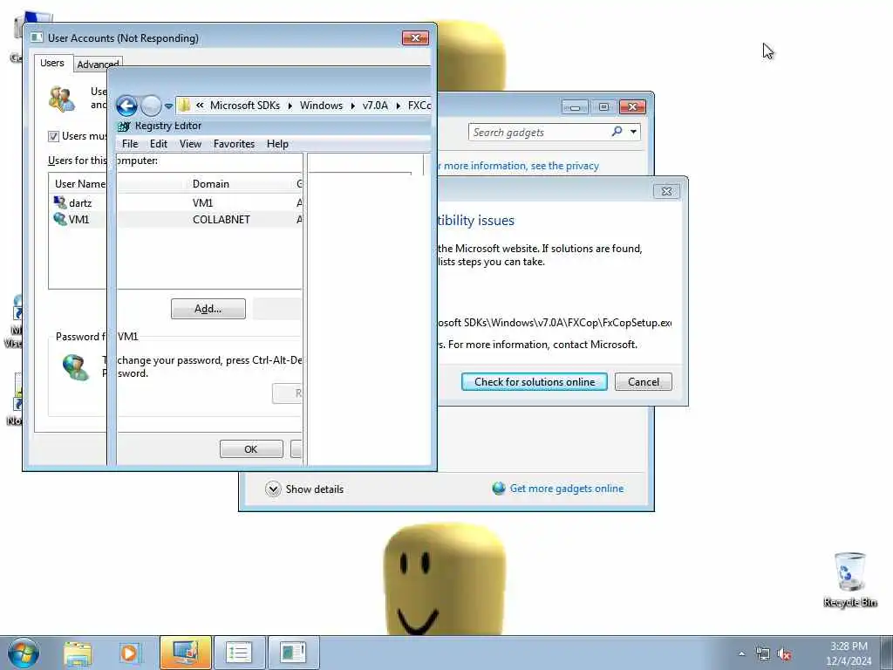Click the Explorer back arrow button
This screenshot has height=670, width=893.
click(126, 106)
